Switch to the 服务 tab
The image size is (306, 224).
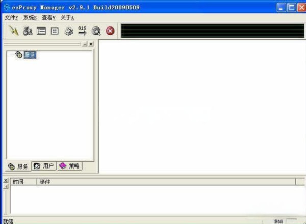coord(18,166)
